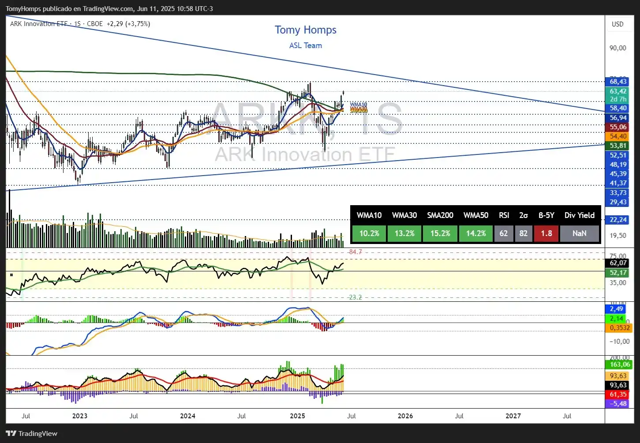The image size is (640, 443).
Task: Click the 52,51 price axis label
Action: 618,155
